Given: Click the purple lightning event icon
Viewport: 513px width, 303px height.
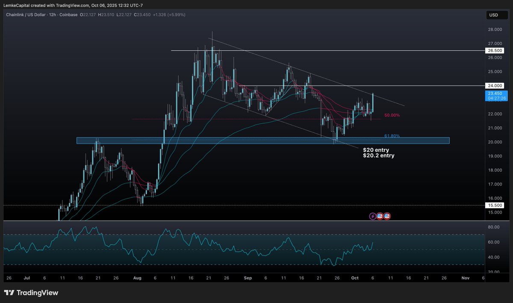Looking at the screenshot, I should (x=373, y=216).
